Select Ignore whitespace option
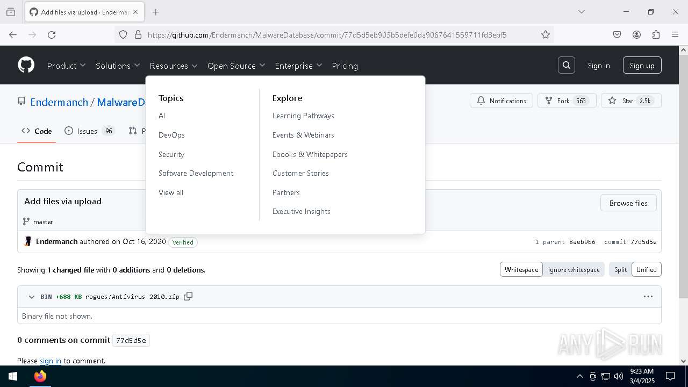 click(x=574, y=270)
